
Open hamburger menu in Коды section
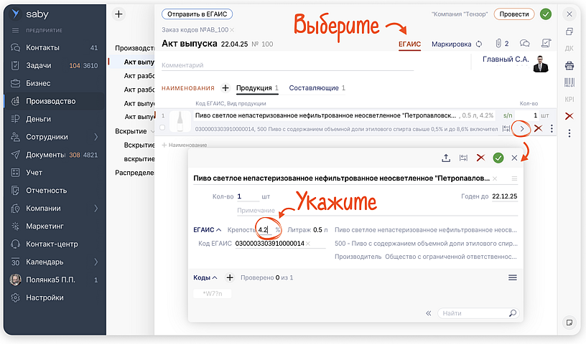click(513, 277)
